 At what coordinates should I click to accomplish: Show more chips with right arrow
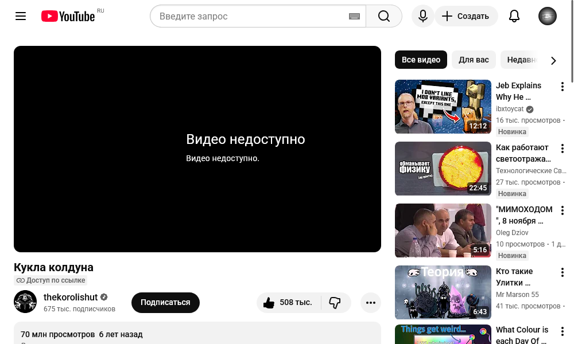tap(553, 60)
